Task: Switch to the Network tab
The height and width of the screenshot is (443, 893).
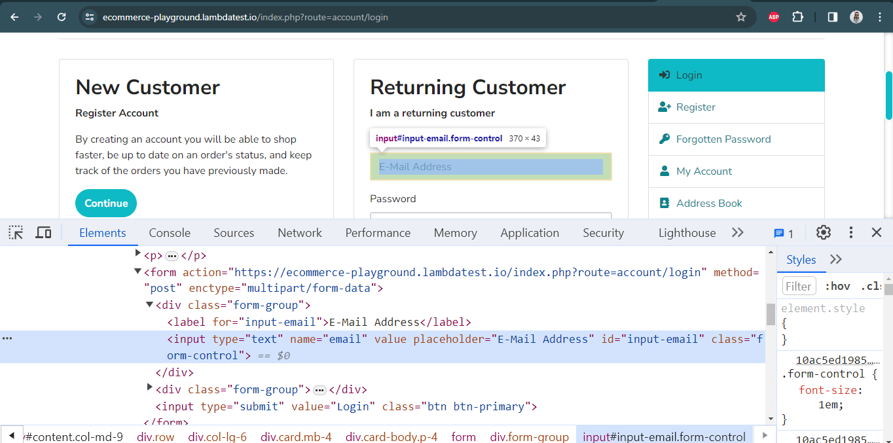Action: [x=299, y=232]
